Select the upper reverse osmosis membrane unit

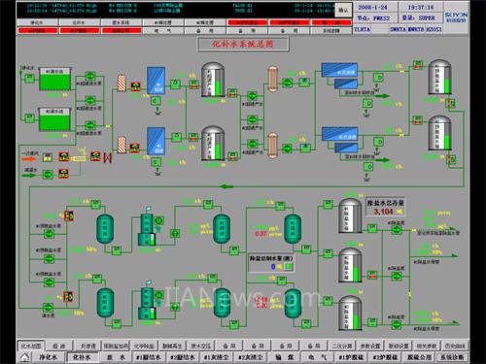coord(339,70)
